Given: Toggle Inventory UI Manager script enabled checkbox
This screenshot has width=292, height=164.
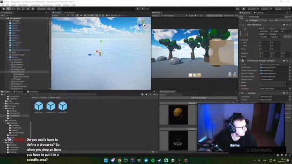Looking at the screenshot, I should pyautogui.click(x=245, y=61).
